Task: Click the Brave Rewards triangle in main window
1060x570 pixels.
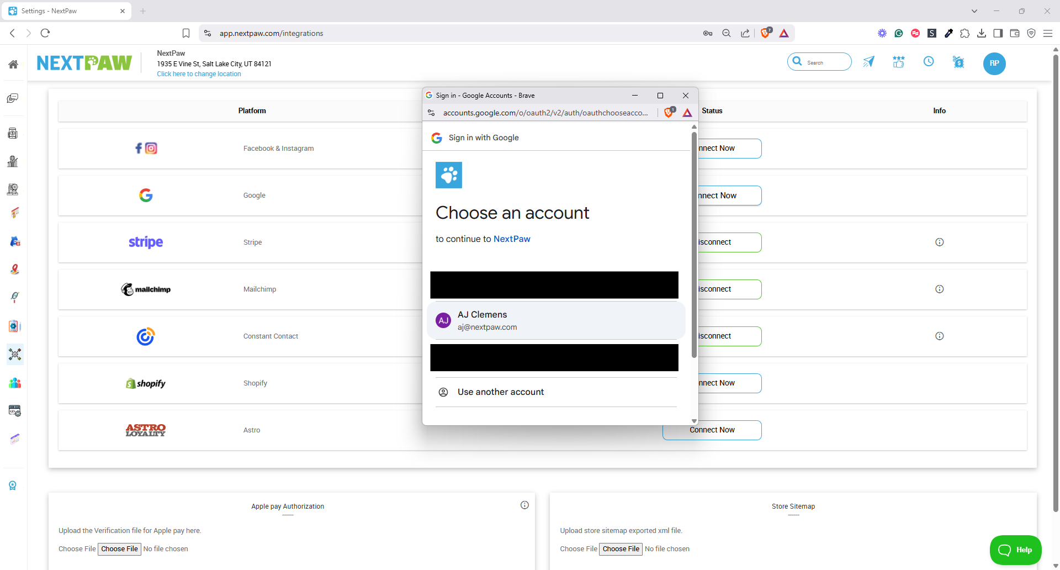Action: pos(784,33)
